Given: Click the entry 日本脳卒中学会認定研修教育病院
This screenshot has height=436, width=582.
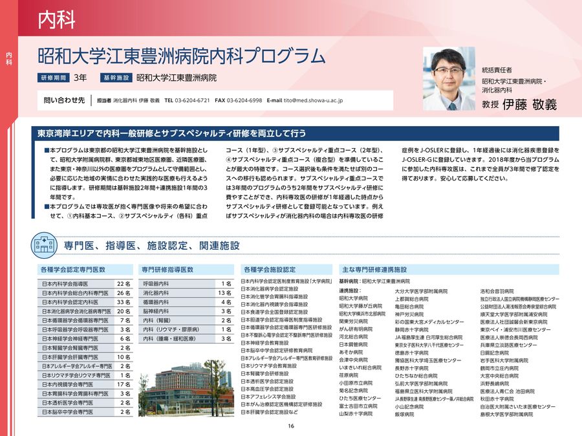Looking at the screenshot, I should [x=277, y=351].
